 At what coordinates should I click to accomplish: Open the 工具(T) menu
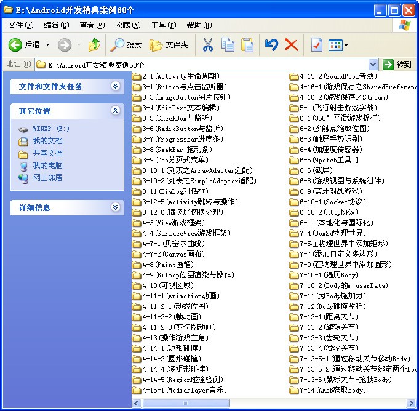click(x=164, y=25)
